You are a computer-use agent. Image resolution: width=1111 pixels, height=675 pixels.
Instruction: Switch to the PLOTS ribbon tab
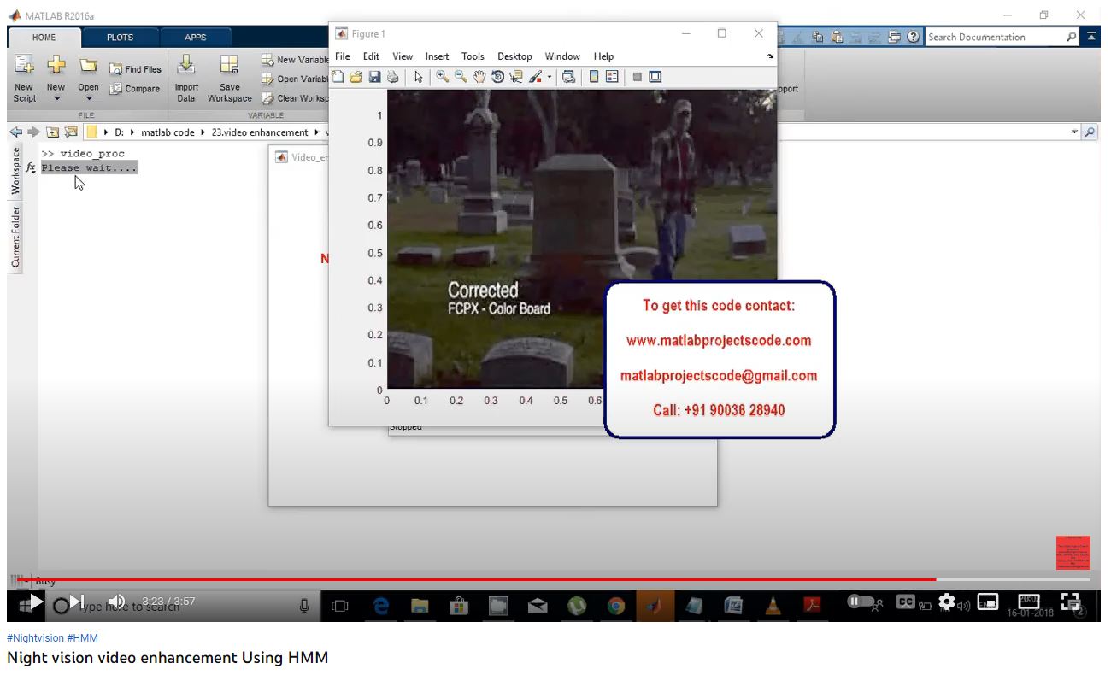click(x=120, y=38)
